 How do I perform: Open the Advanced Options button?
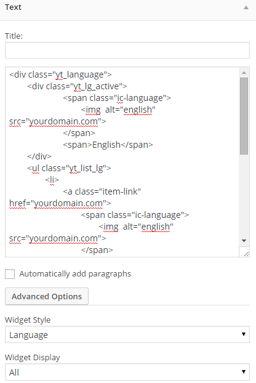(47, 296)
